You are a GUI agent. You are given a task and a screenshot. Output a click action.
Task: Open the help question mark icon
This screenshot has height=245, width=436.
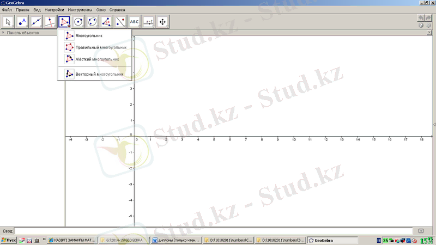421,25
